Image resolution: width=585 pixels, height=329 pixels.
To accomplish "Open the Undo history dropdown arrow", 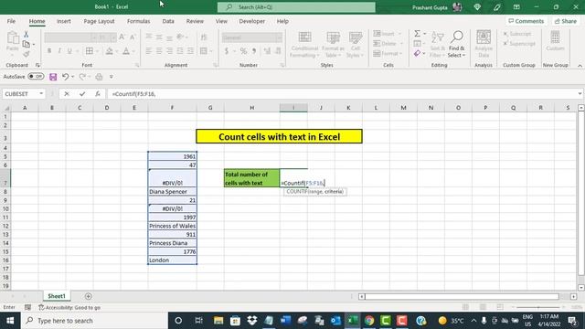I will tap(73, 77).
